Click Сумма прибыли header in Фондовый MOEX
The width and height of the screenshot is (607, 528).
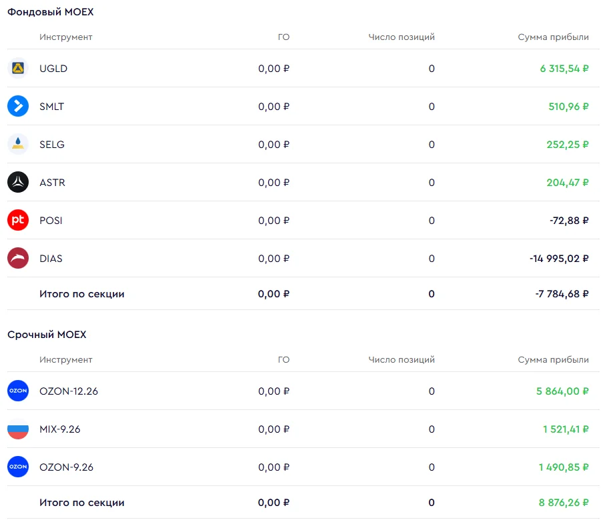click(x=553, y=37)
